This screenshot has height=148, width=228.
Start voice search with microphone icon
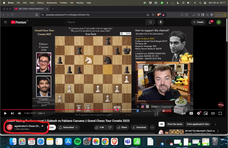161,22
